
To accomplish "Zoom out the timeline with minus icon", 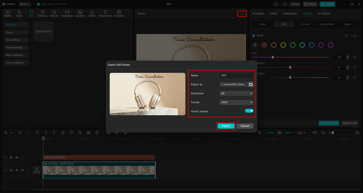I will tap(323, 133).
